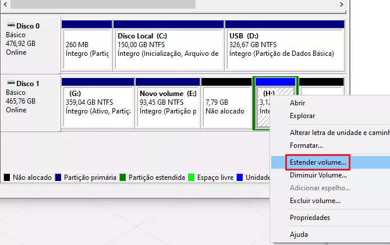
Task: Click the light green Espaço livre swatch
Action: tap(192, 177)
